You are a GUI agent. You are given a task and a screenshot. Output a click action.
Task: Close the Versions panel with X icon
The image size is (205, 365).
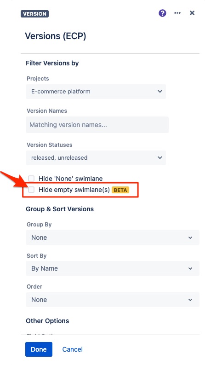point(192,13)
